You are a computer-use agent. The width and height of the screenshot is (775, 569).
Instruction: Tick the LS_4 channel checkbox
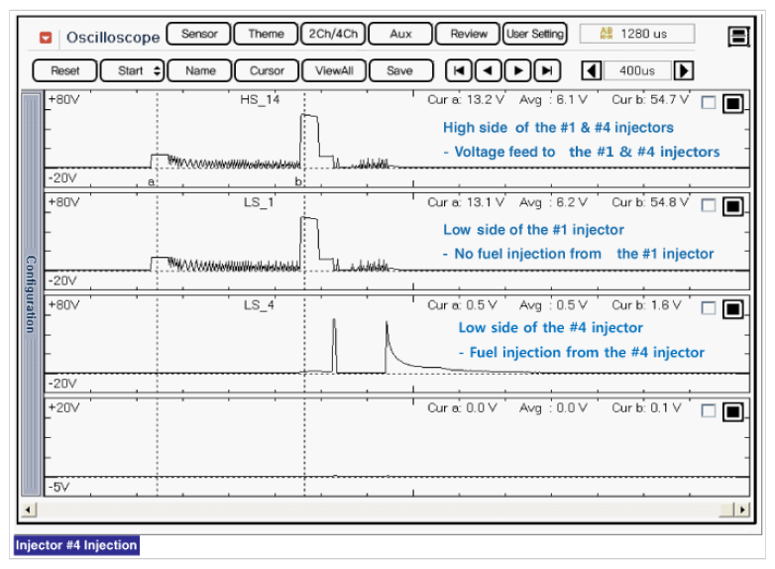pos(708,308)
